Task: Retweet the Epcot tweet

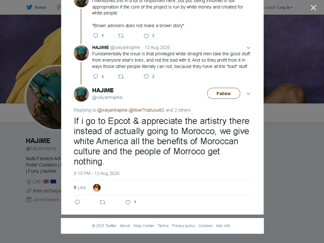Action: (x=103, y=202)
